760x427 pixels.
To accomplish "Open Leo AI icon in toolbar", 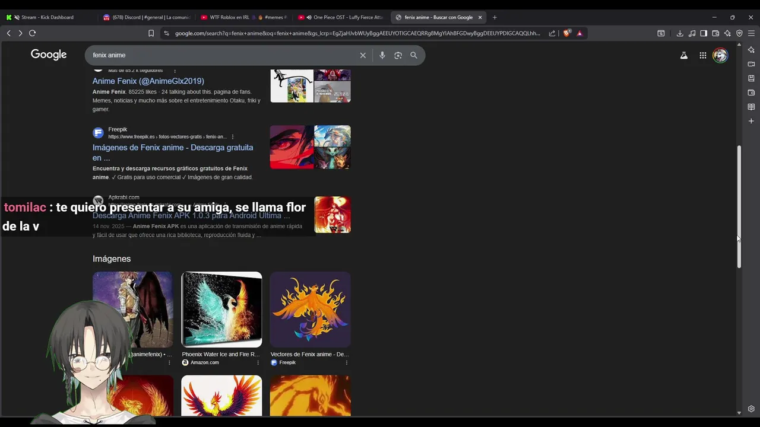I will coord(727,33).
